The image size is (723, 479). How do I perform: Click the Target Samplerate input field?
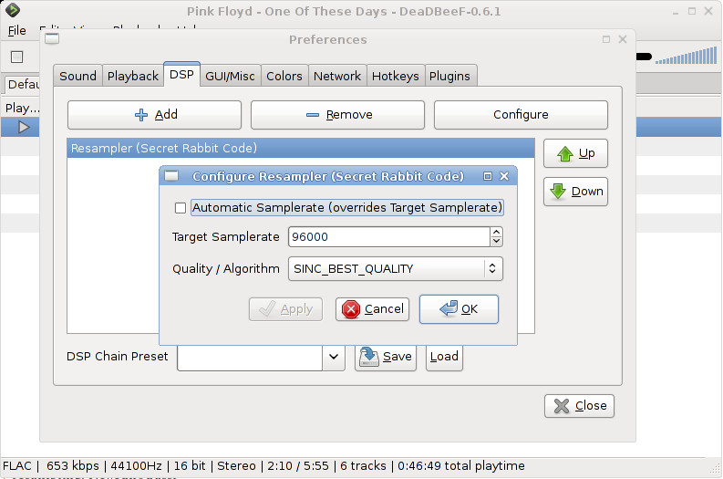pos(388,236)
